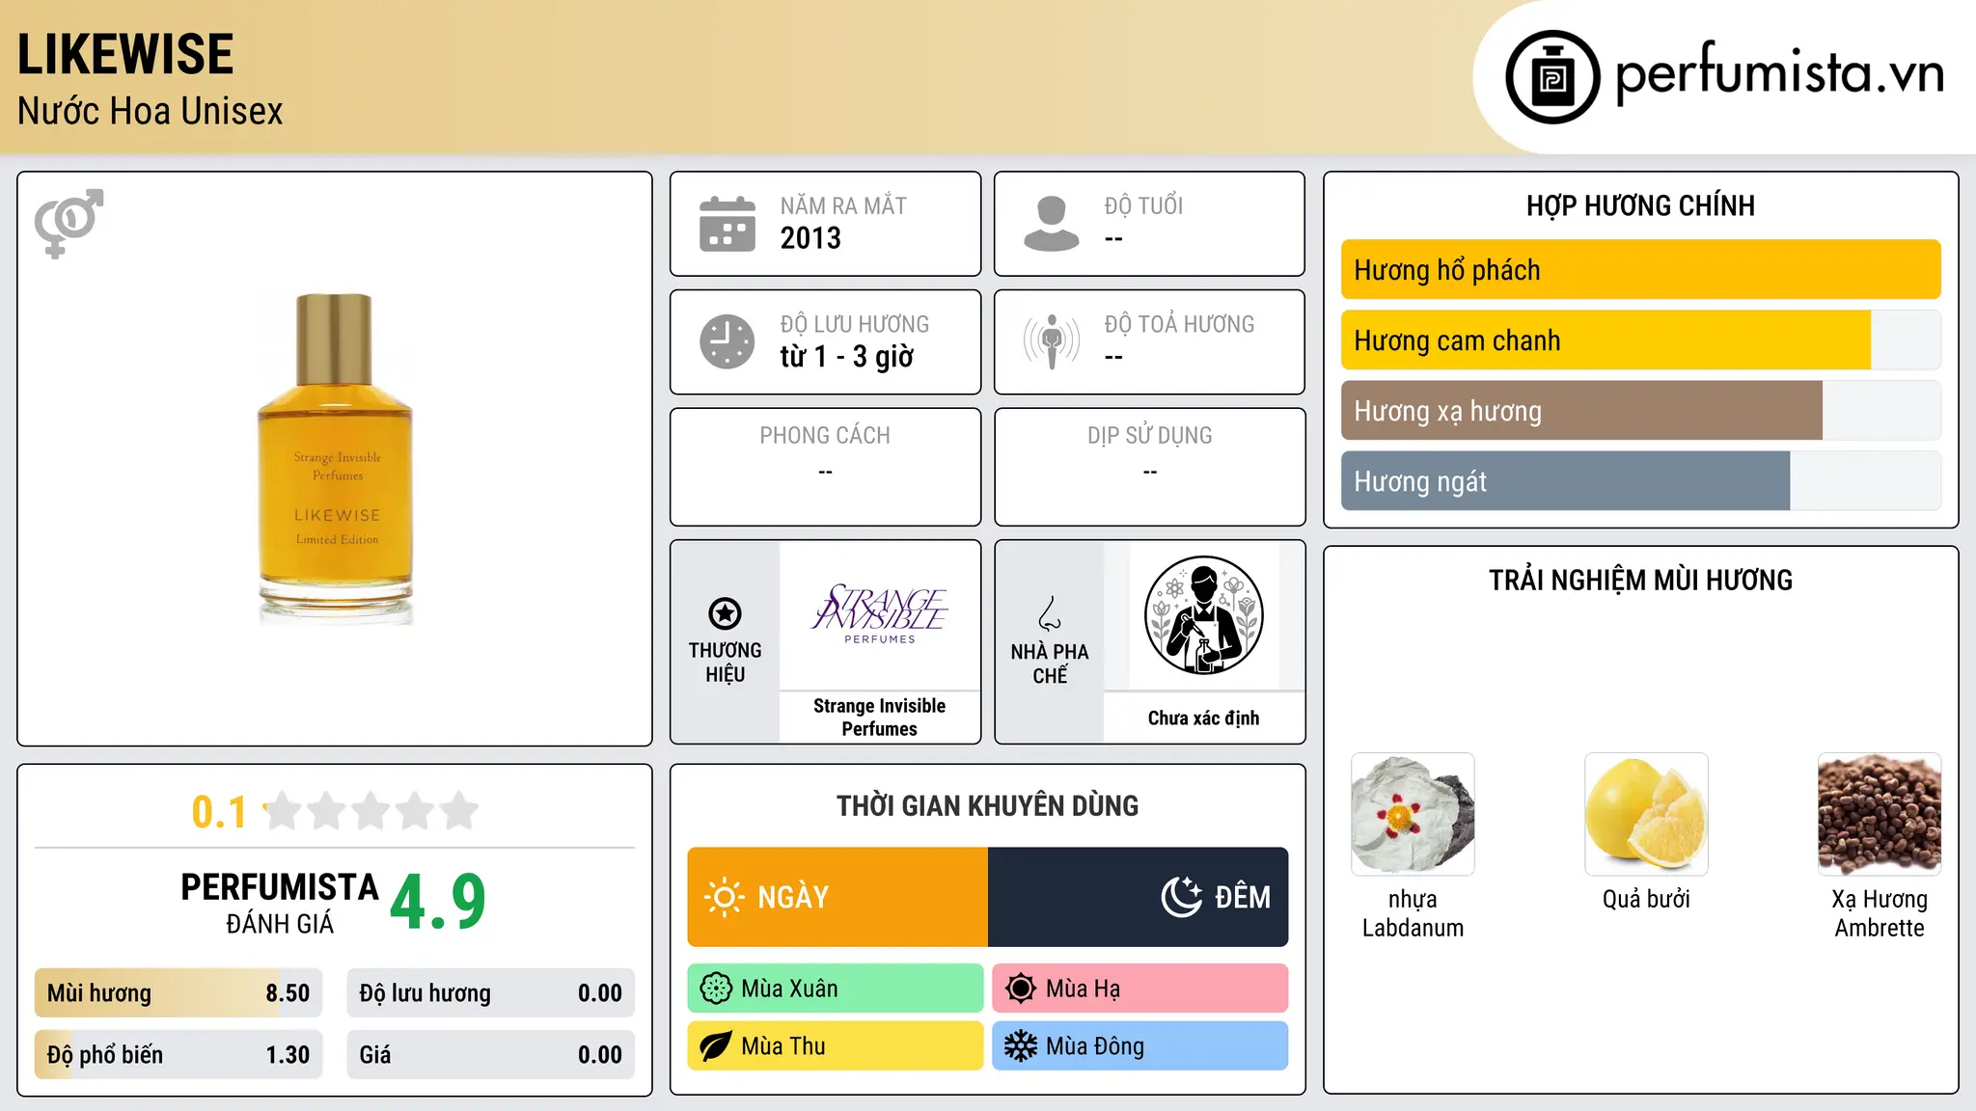1976x1111 pixels.
Task: Click the Strange Invisible Perfumes logo
Action: 880,614
